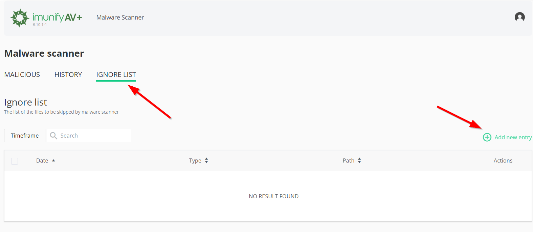
Task: Sort by the Type column label
Action: point(195,161)
